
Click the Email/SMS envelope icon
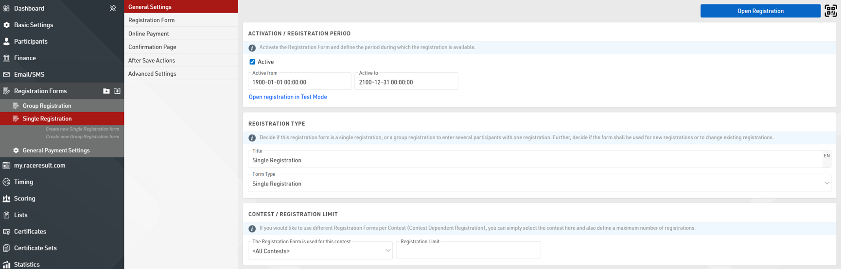[6, 75]
